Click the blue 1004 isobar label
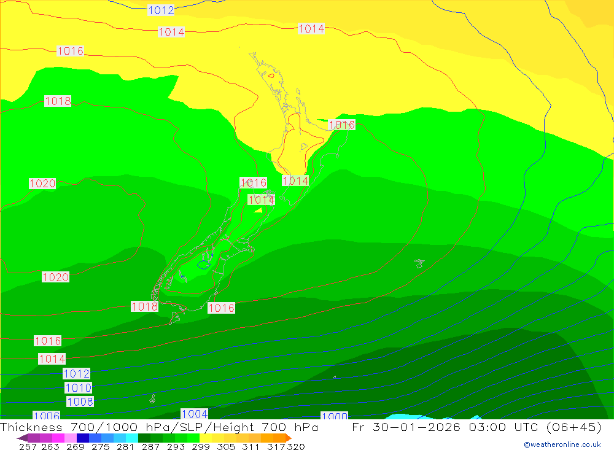Screen dimensions: 614x450 pyautogui.click(x=195, y=414)
